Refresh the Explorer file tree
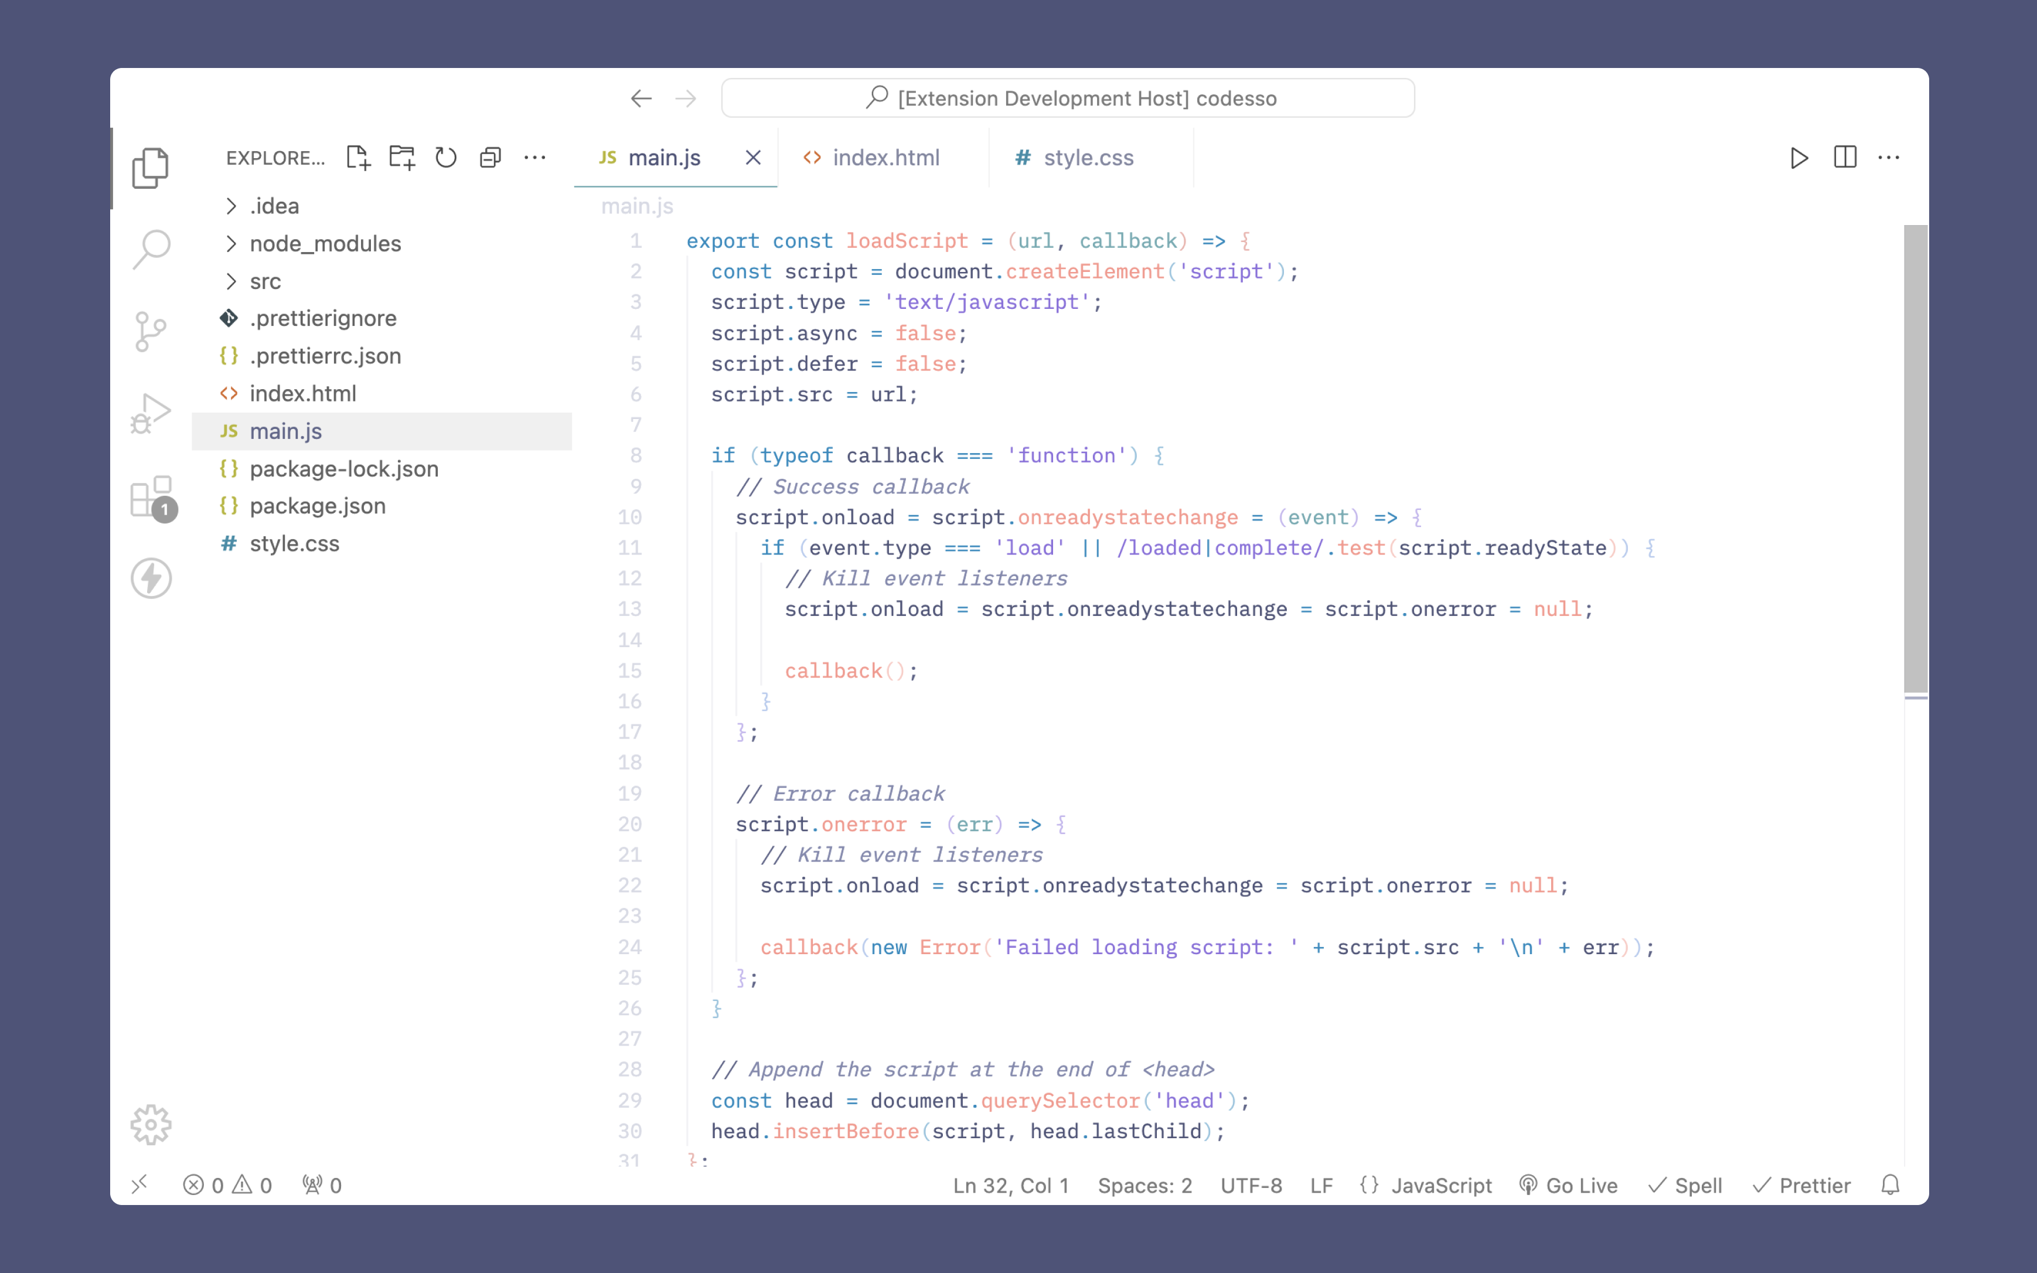Image resolution: width=2037 pixels, height=1273 pixels. coord(445,158)
